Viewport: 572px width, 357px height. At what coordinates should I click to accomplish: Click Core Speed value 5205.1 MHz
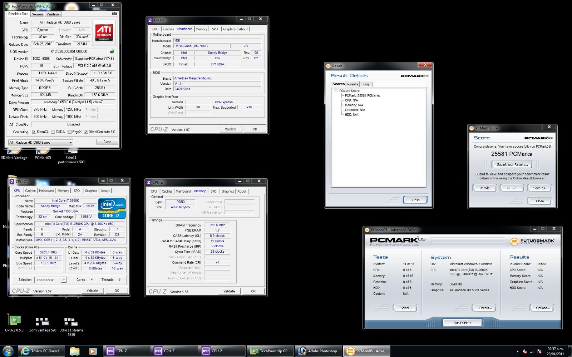[x=48, y=252]
